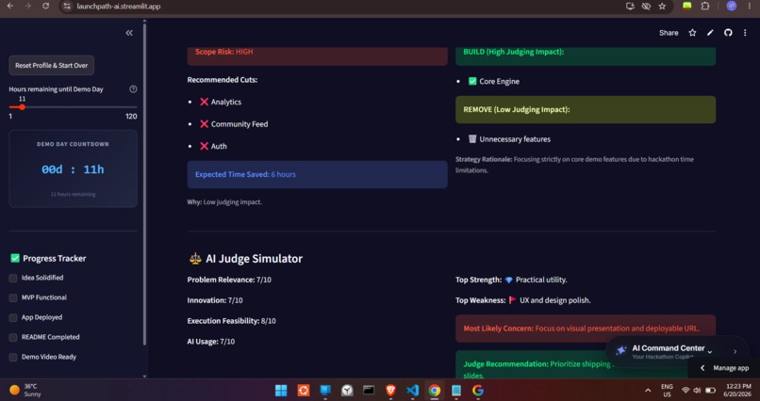
Task: Click the crossed-eye privacy icon in address bar
Action: click(646, 7)
